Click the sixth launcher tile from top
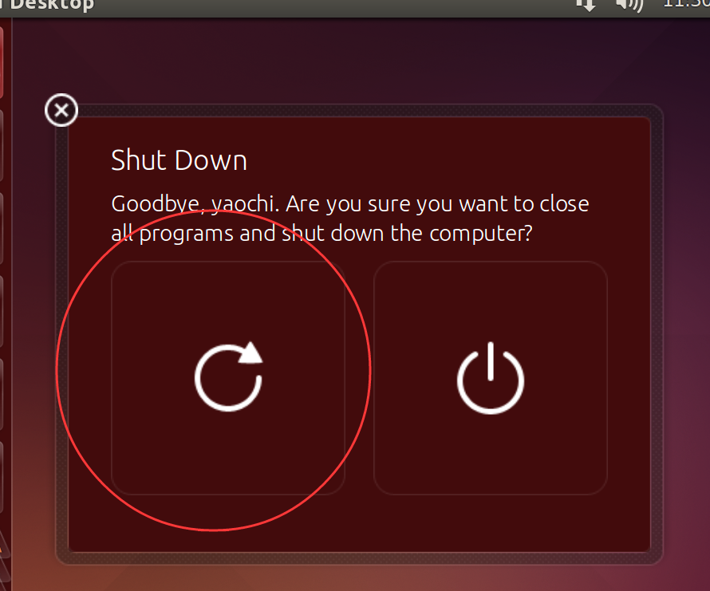710x591 pixels. [x=2, y=477]
